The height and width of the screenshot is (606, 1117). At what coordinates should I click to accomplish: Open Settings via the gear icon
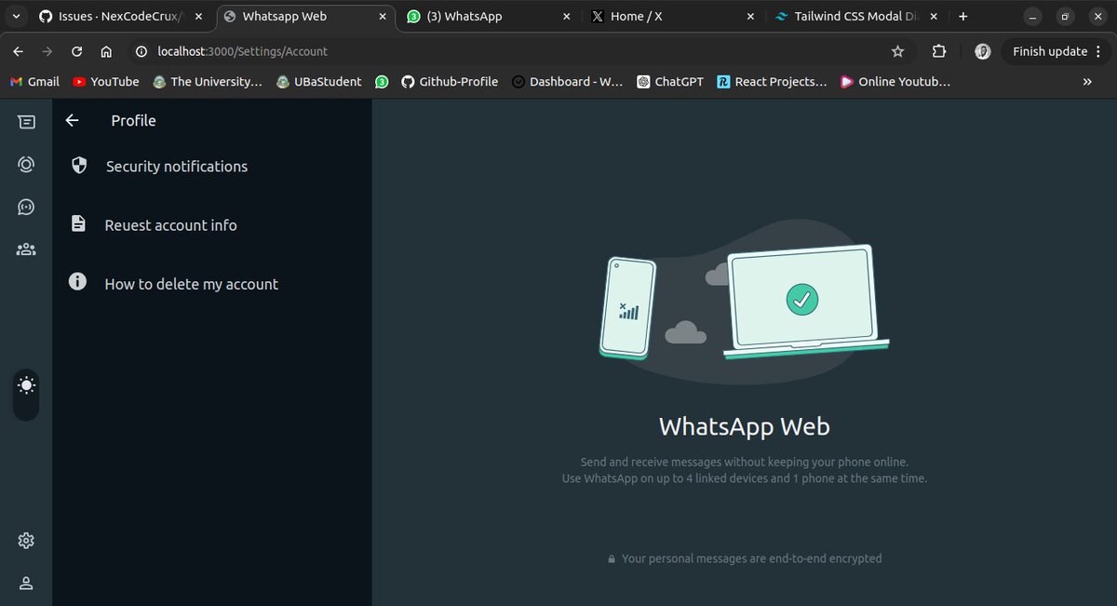[x=25, y=540]
